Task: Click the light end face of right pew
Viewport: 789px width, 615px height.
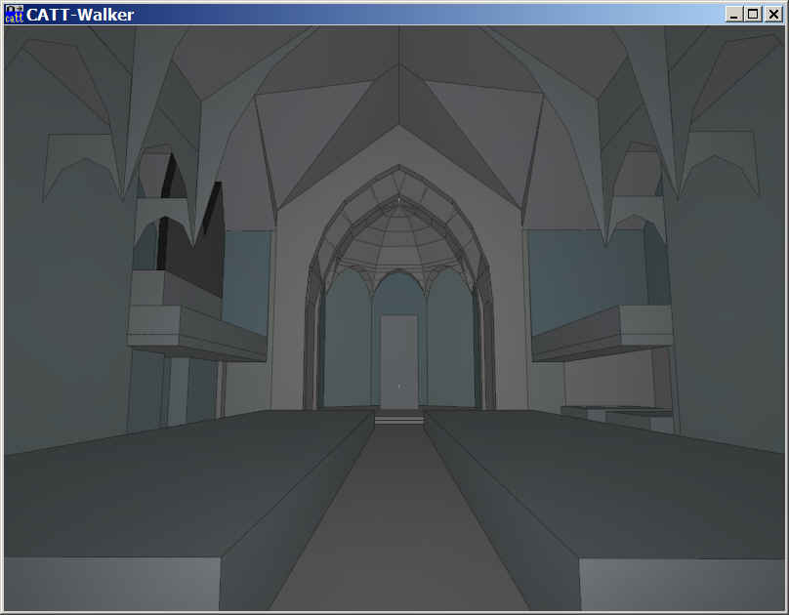Action: pos(684,584)
